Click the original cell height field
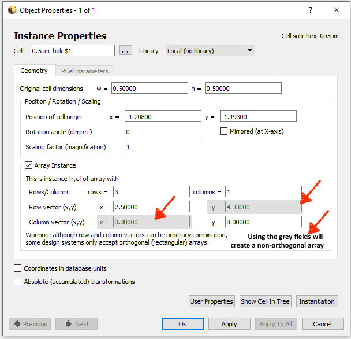This screenshot has height=339, width=351. point(243,88)
